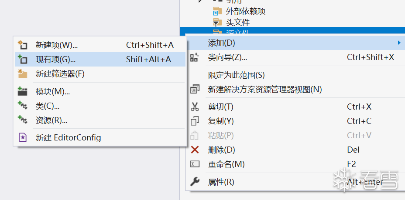Select the 外部依赖项 tree node
405x200 pixels.
point(245,11)
